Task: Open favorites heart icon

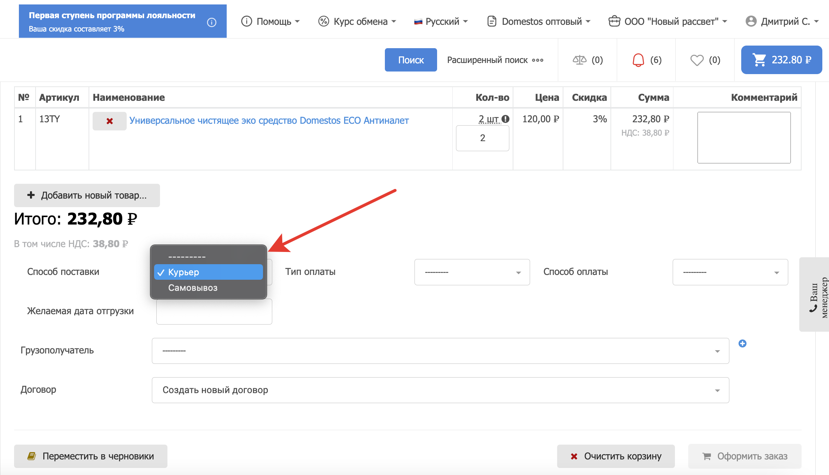Action: [x=697, y=60]
